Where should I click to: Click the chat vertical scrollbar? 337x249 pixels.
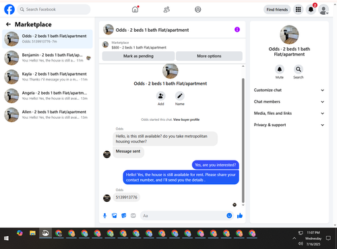coord(243,140)
